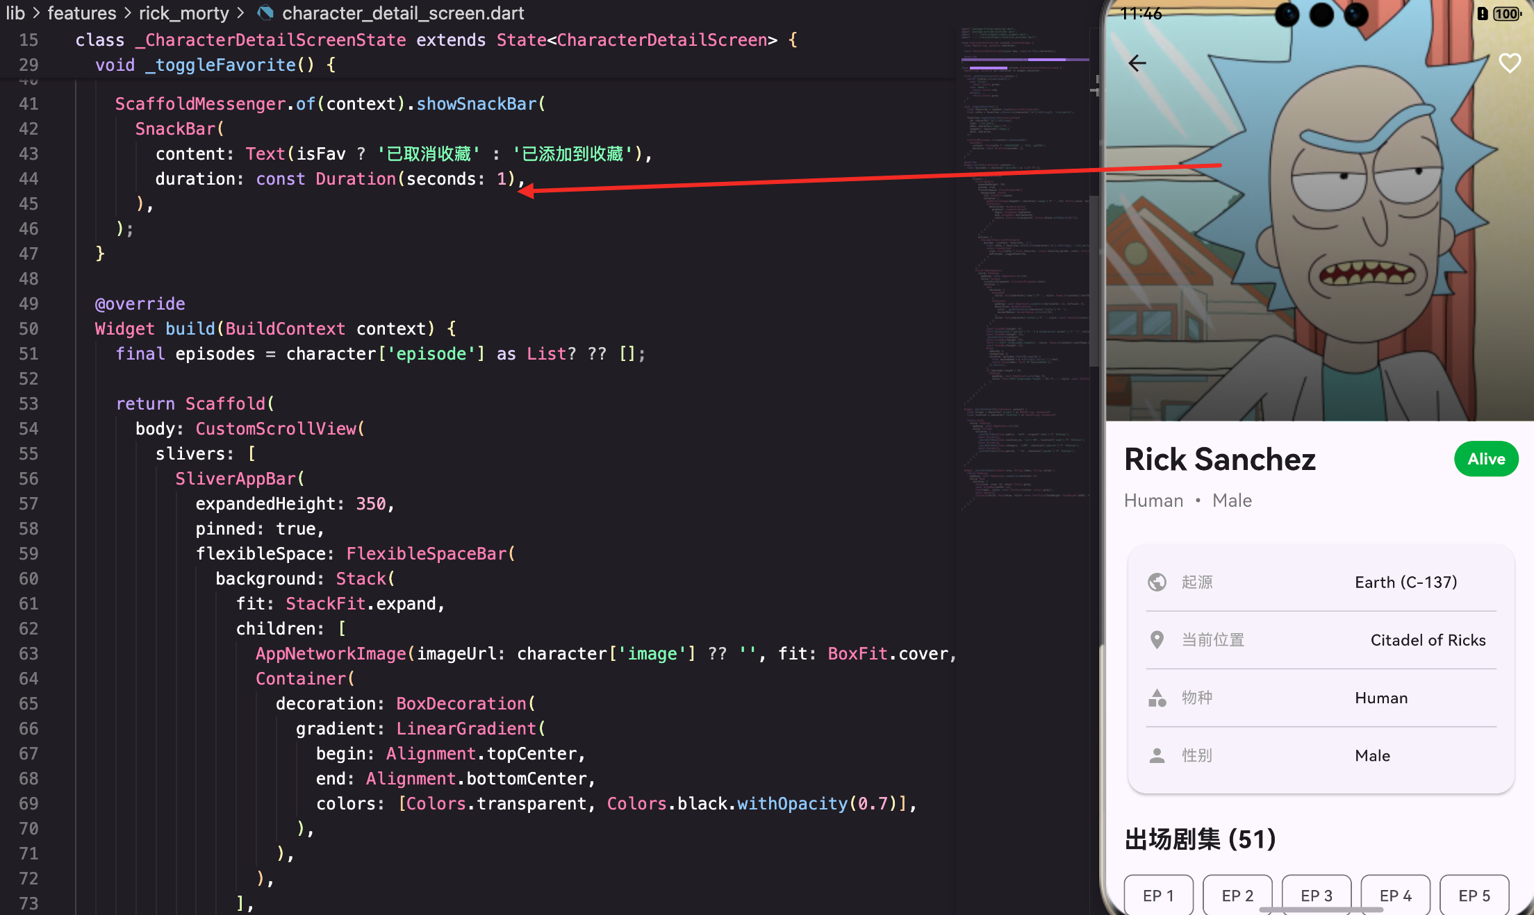Click the Dart file icon in breadcrumb
This screenshot has width=1534, height=915.
pyautogui.click(x=265, y=12)
